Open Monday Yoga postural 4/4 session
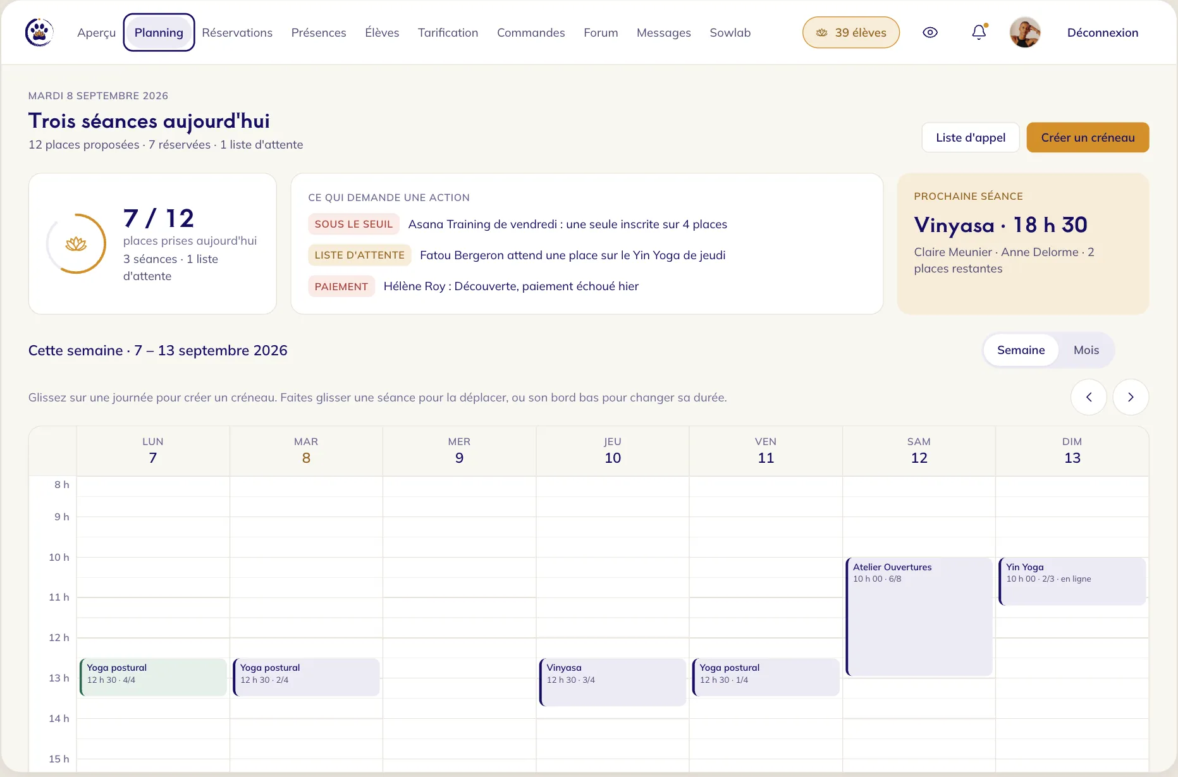The width and height of the screenshot is (1178, 777). [153, 676]
